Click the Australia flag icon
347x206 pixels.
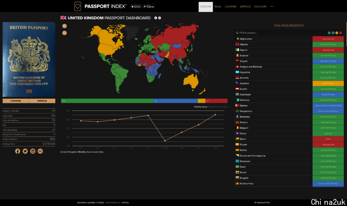(237, 83)
